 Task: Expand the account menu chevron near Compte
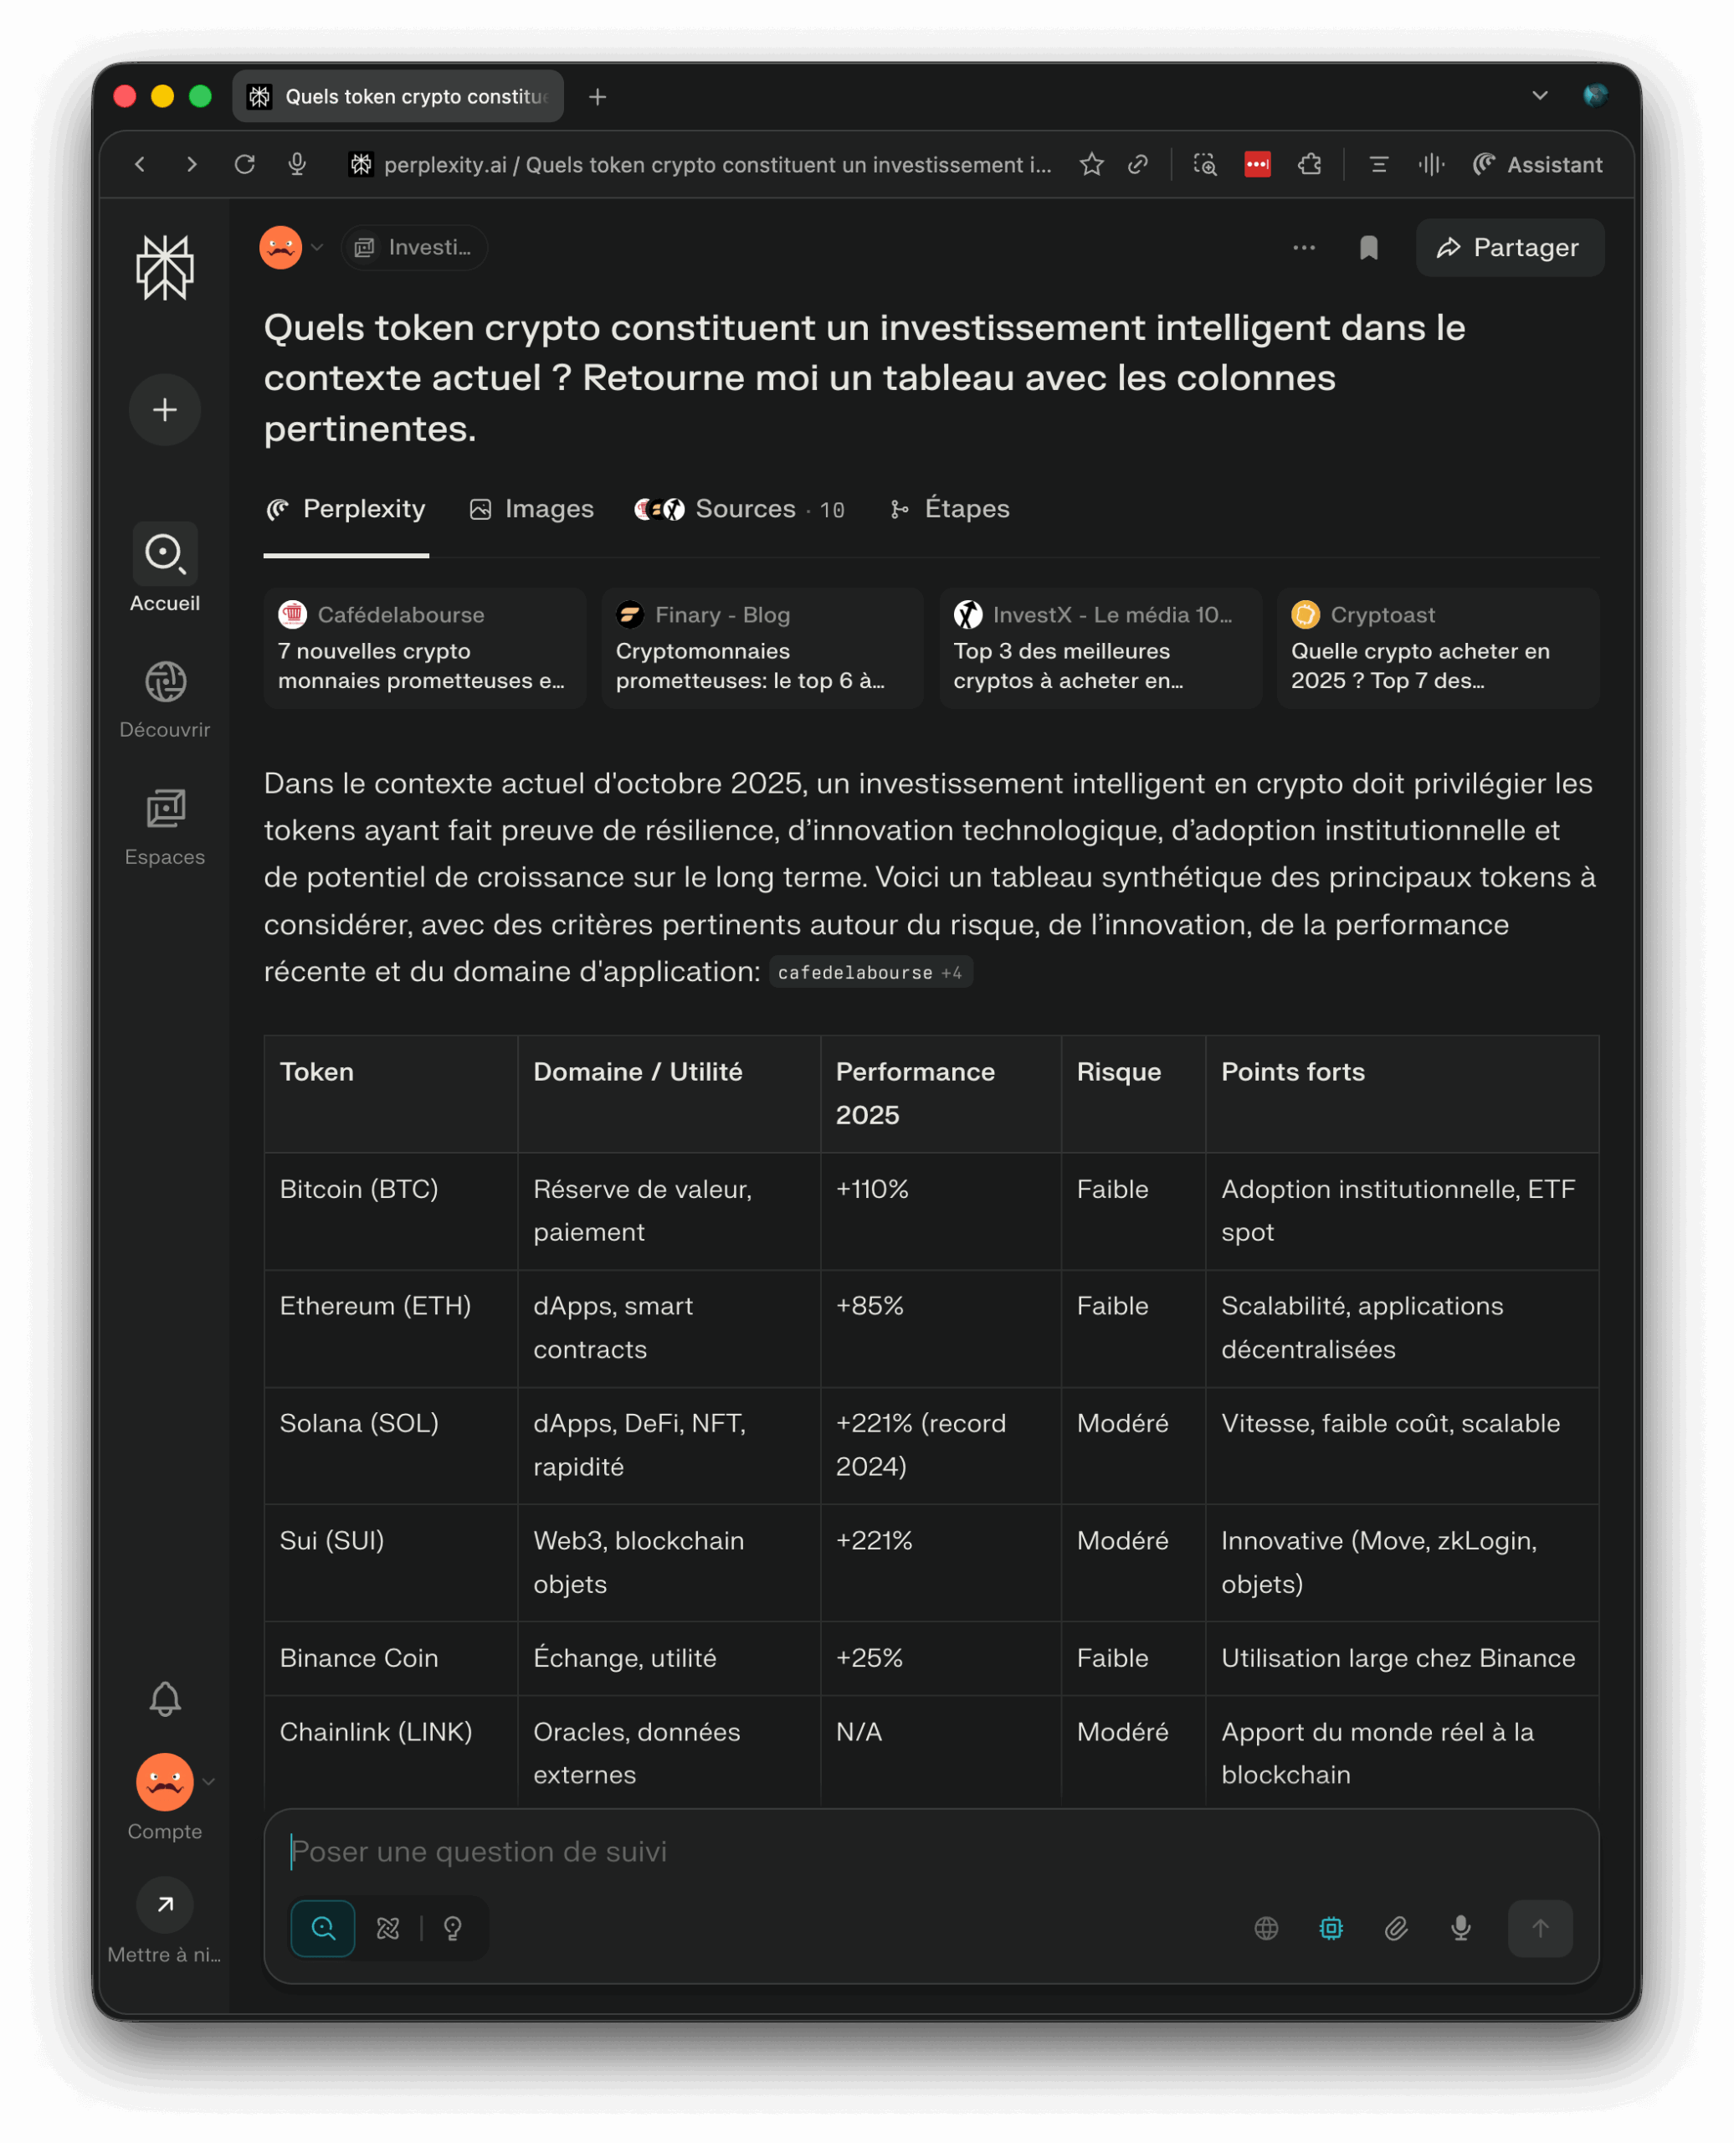[x=208, y=1781]
